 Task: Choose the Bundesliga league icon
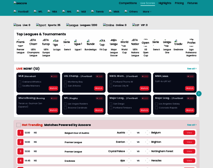click(91, 43)
